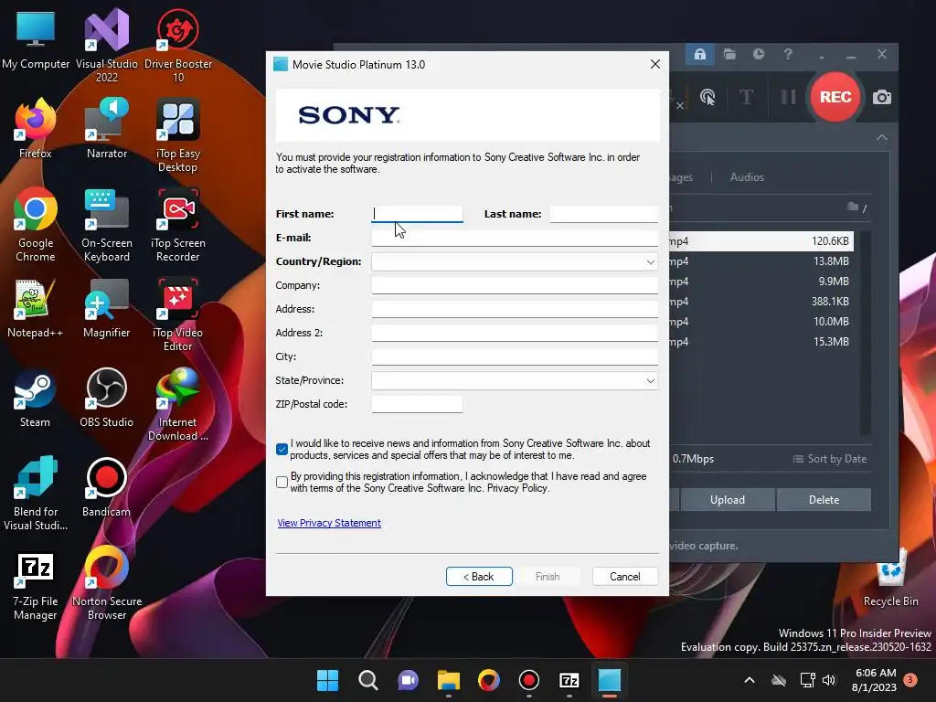Image resolution: width=936 pixels, height=702 pixels.
Task: Click the City input field
Action: pyautogui.click(x=515, y=357)
